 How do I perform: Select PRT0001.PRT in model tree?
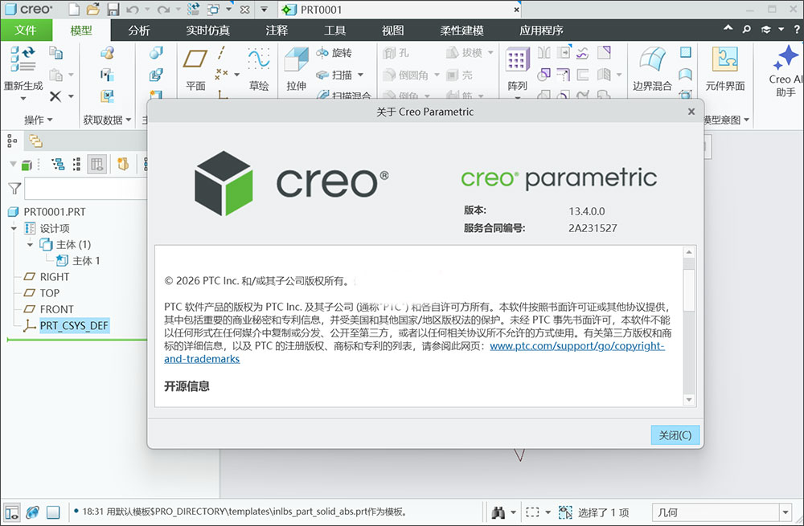click(55, 211)
